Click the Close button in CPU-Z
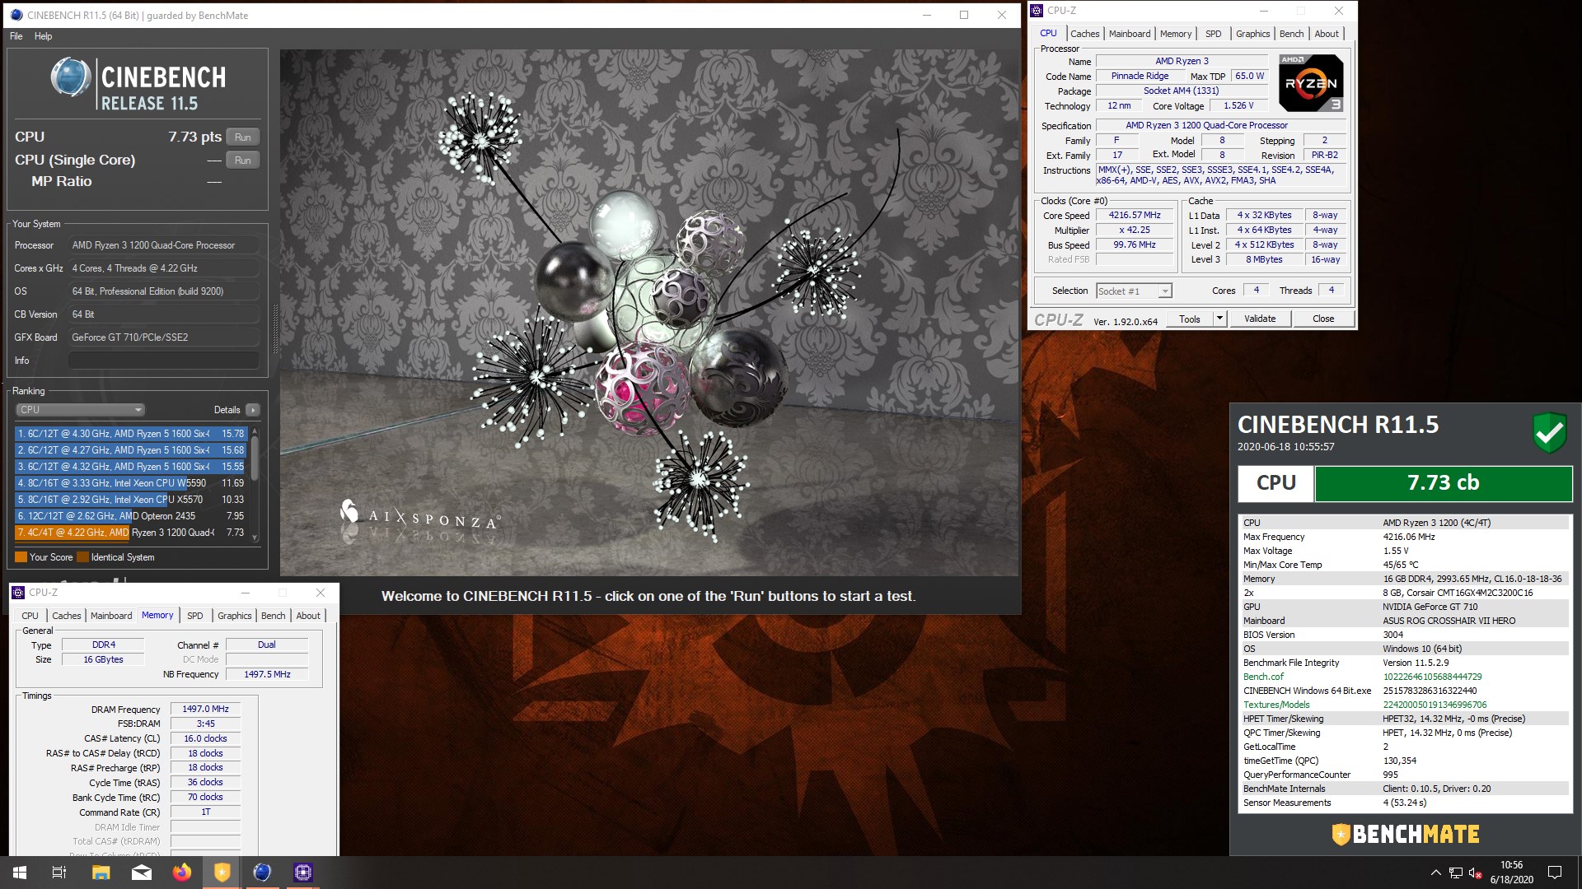This screenshot has width=1582, height=889. tap(1323, 319)
